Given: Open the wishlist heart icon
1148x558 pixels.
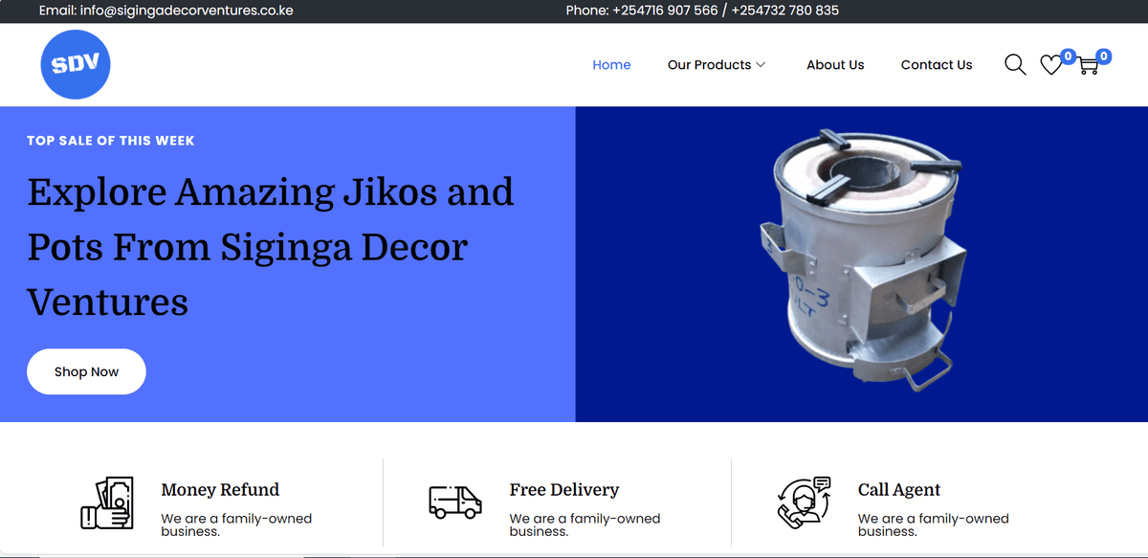Looking at the screenshot, I should pyautogui.click(x=1051, y=65).
